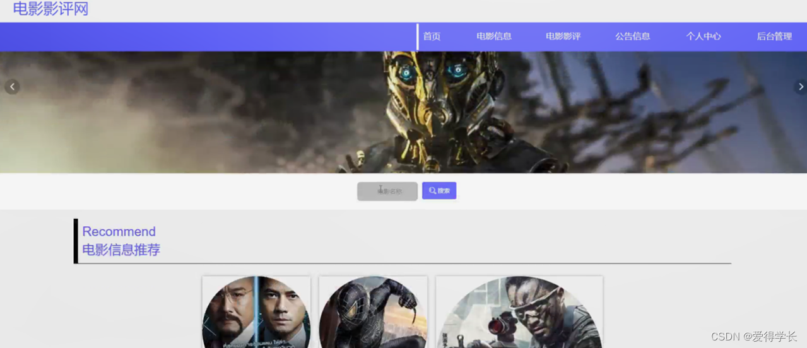Viewport: 807px width, 348px height.
Task: Click the 电影影评网 site title
Action: (50, 9)
